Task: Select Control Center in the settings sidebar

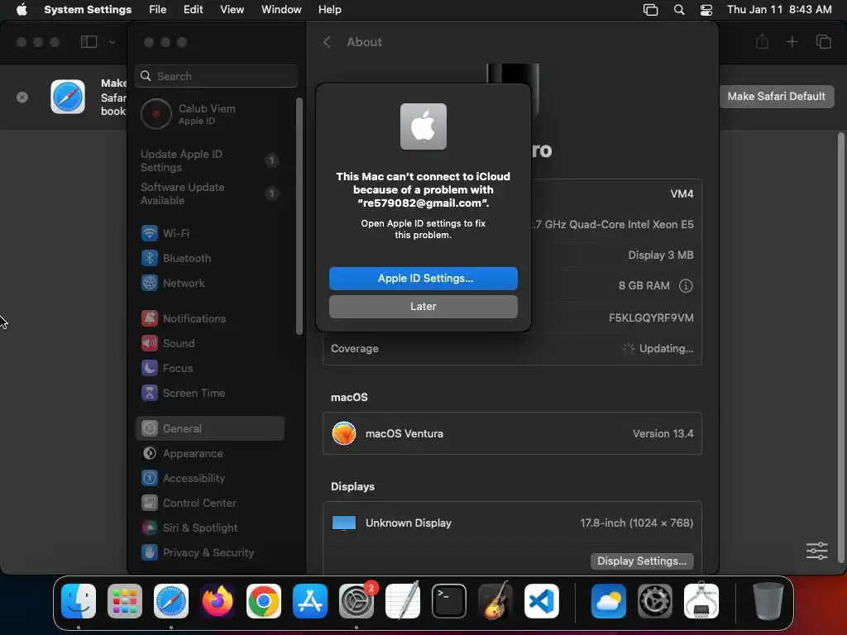Action: coord(211,503)
